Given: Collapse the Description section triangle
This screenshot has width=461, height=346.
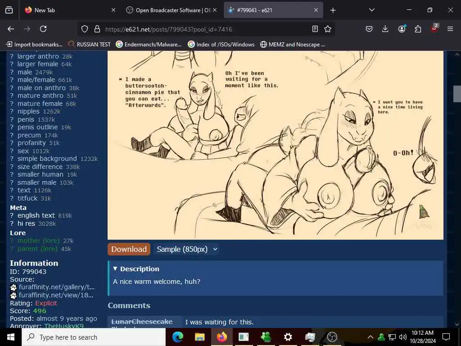Looking at the screenshot, I should coord(115,269).
